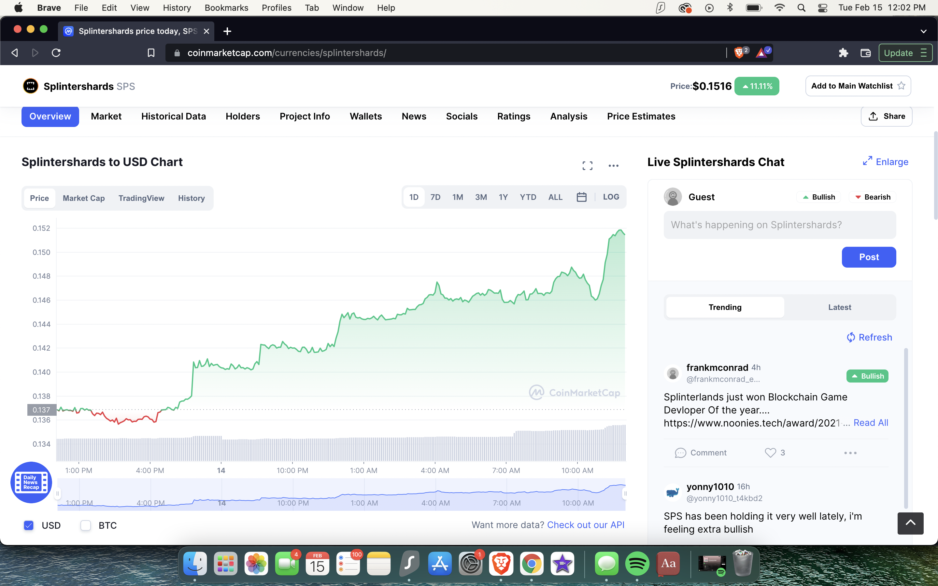Click Add to Main Watchlist button

pos(858,86)
